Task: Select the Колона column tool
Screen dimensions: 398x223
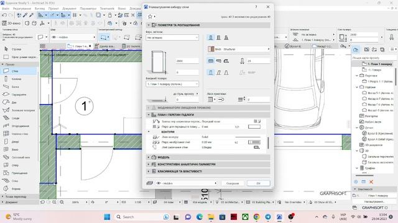Action: coord(16,79)
